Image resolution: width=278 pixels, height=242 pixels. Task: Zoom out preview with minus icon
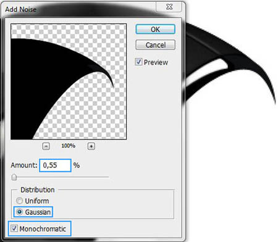coord(46,146)
